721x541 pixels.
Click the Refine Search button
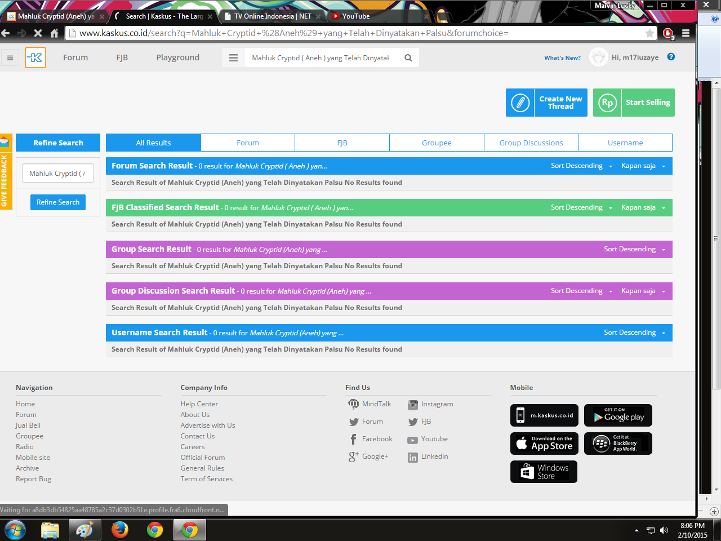tap(58, 202)
